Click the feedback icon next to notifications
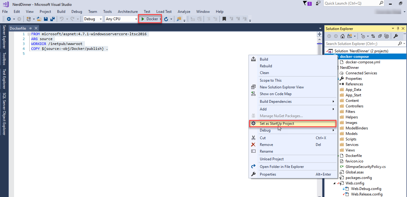 [318, 3]
